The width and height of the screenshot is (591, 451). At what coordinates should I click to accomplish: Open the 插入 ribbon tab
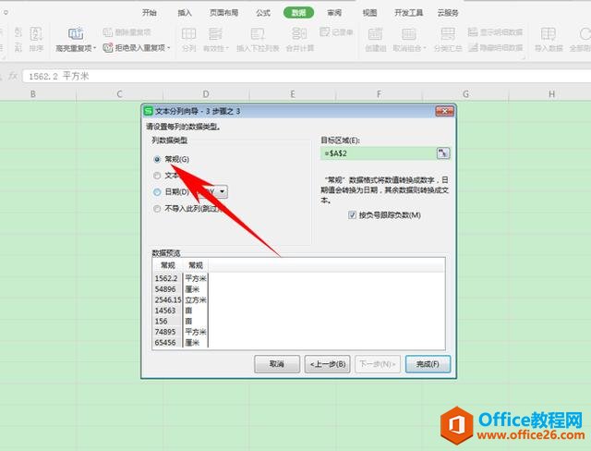[185, 12]
